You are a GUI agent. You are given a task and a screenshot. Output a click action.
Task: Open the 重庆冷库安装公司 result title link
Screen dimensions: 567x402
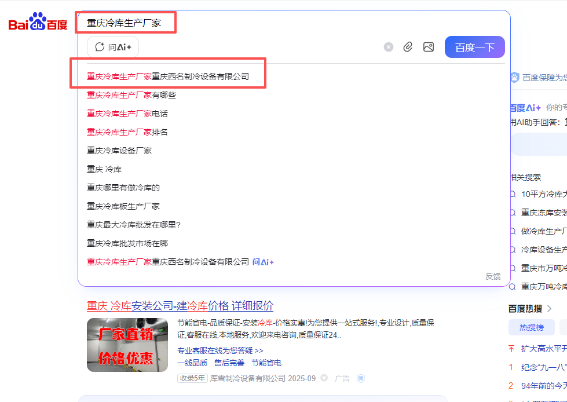[180, 306]
